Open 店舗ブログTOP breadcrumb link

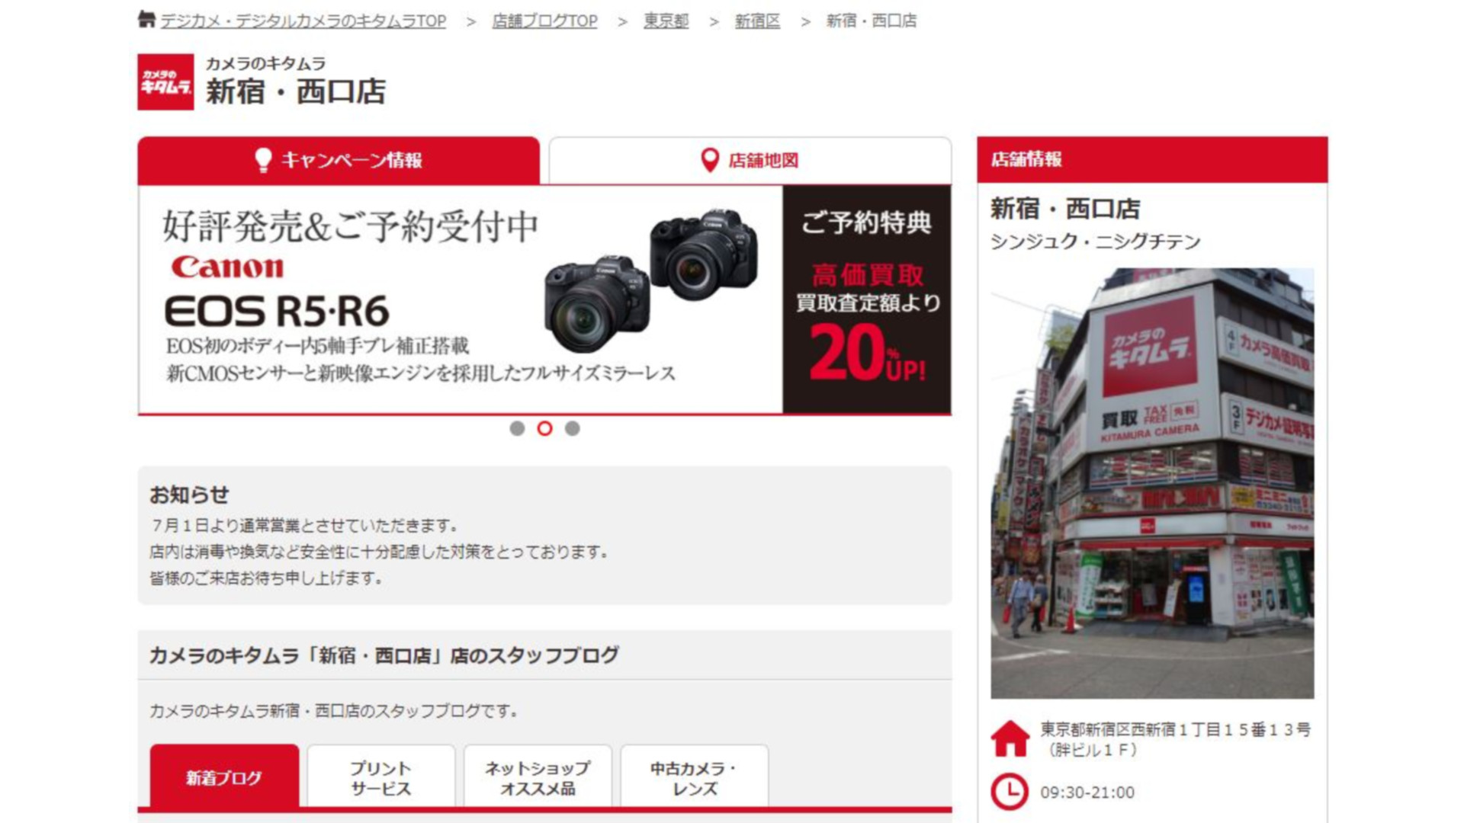click(x=544, y=21)
